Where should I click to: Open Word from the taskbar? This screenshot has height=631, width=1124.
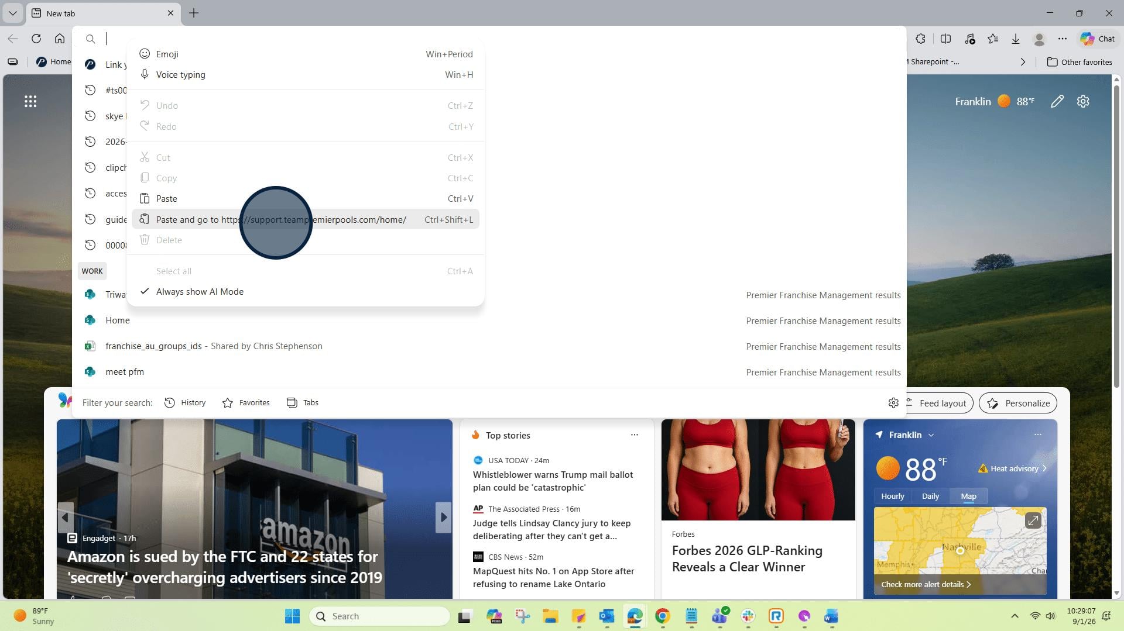[x=831, y=616]
